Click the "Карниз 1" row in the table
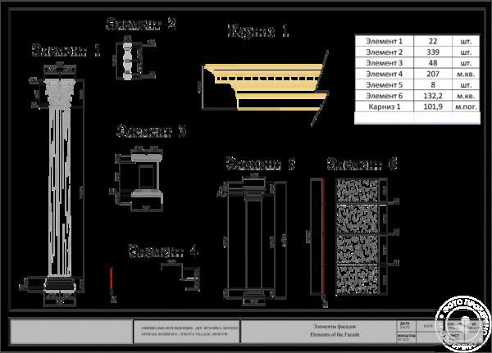The width and height of the screenshot is (492, 353). [384, 106]
